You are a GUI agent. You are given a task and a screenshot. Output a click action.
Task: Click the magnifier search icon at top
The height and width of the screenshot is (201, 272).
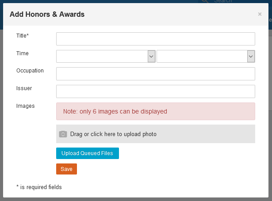point(205,1)
